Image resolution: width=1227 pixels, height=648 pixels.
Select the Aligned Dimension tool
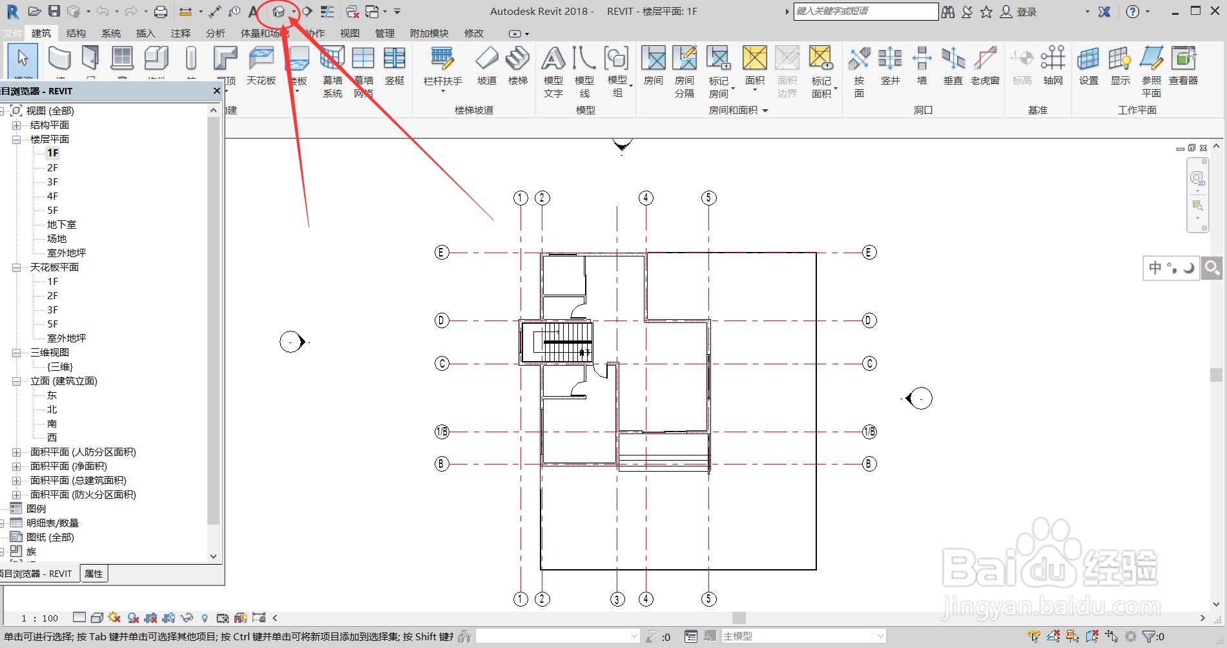click(215, 12)
